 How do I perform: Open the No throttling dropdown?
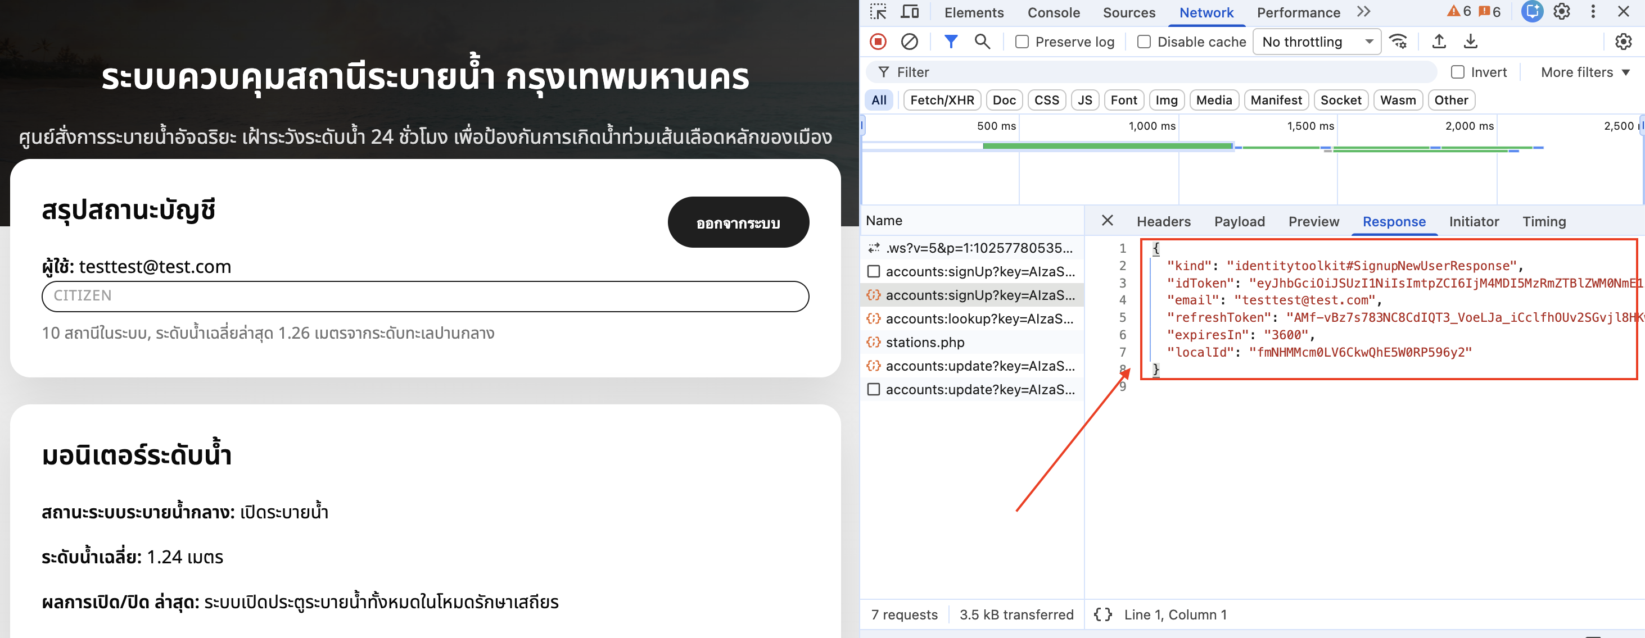click(x=1317, y=42)
